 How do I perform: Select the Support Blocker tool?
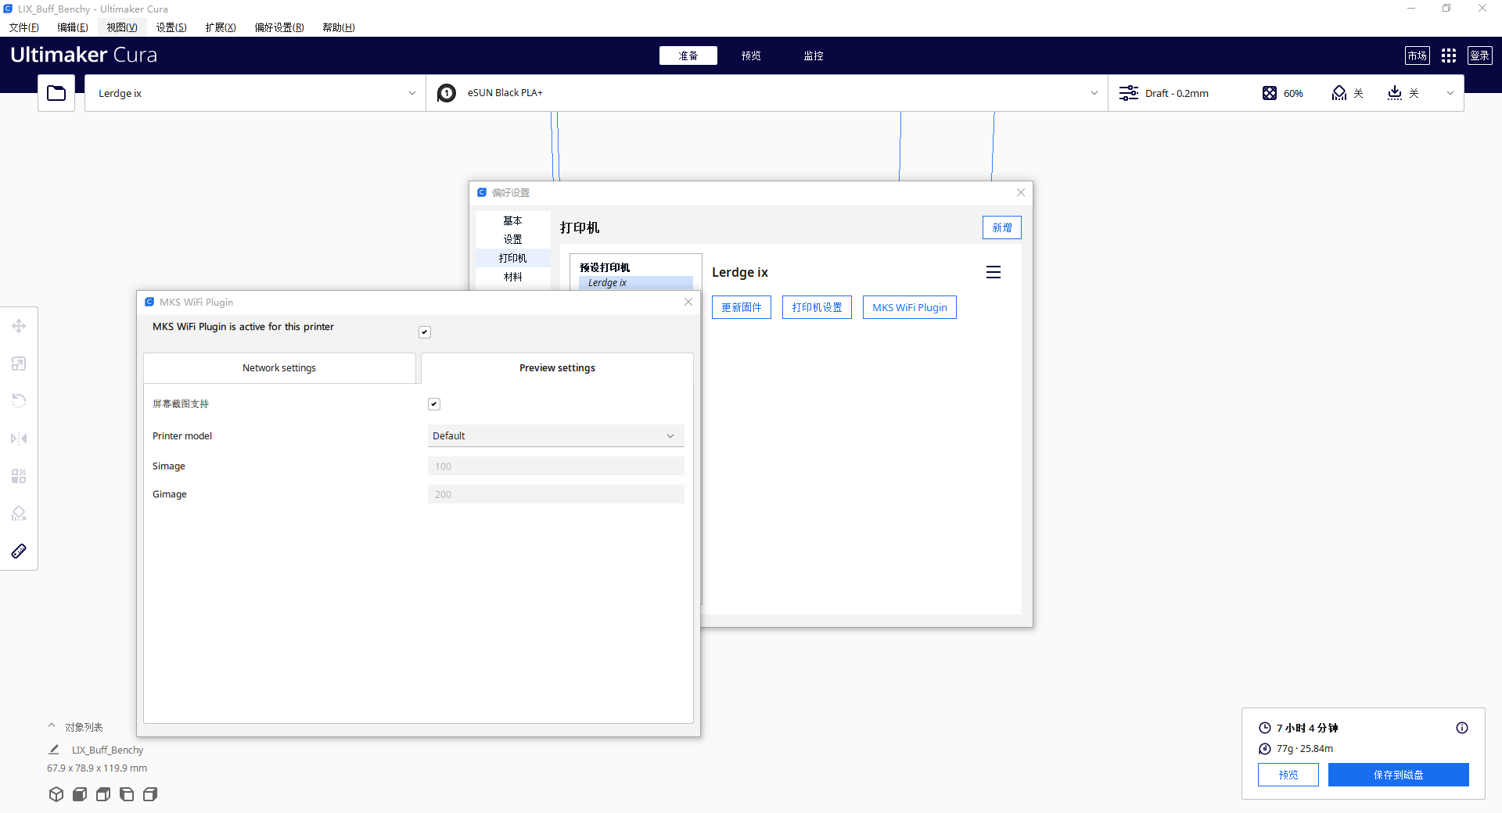19,513
